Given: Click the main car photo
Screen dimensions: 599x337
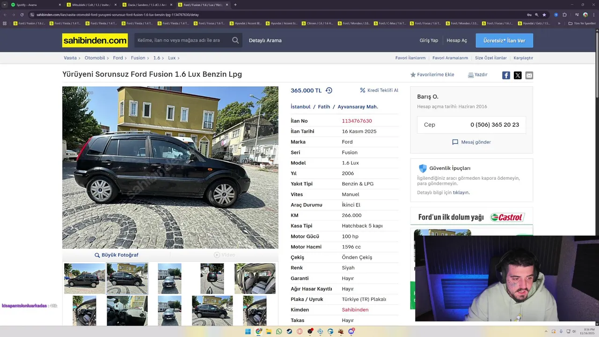Looking at the screenshot, I should [170, 167].
